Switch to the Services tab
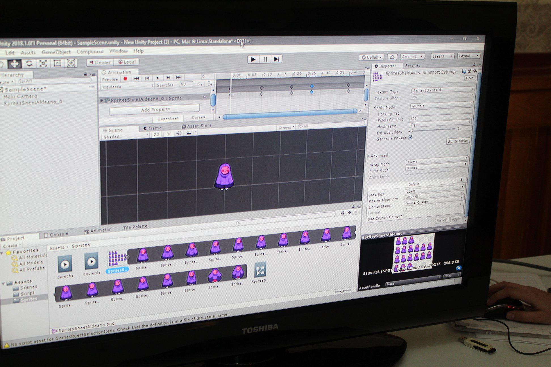The height and width of the screenshot is (367, 551). click(412, 65)
